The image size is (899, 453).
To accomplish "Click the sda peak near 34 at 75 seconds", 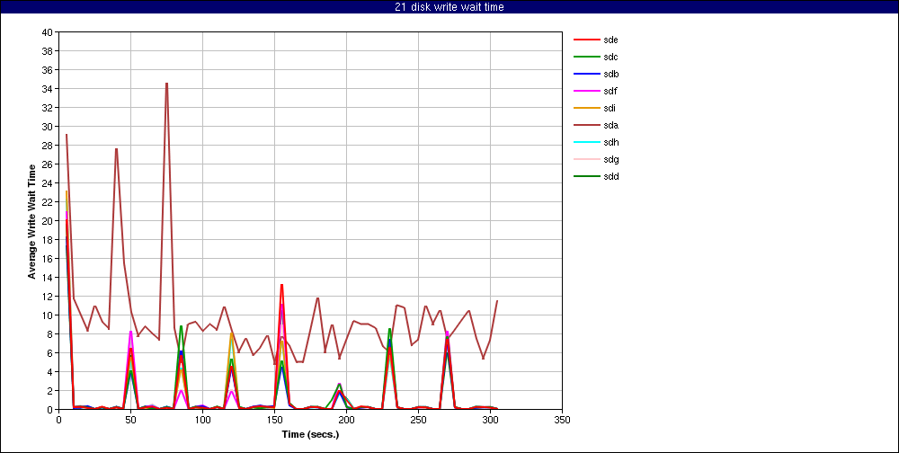I will (x=167, y=84).
